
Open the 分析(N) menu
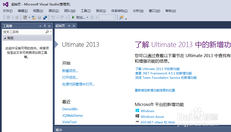[138, 11]
